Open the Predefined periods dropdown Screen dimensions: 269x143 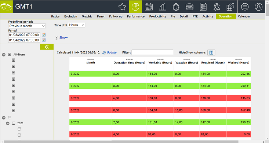[x=27, y=26]
